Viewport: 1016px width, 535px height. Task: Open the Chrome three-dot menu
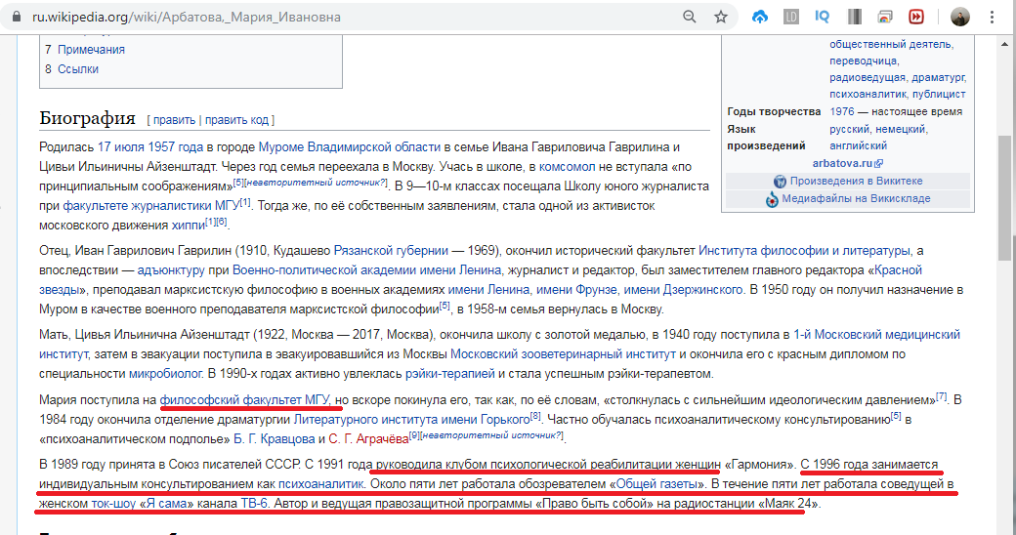(x=992, y=17)
